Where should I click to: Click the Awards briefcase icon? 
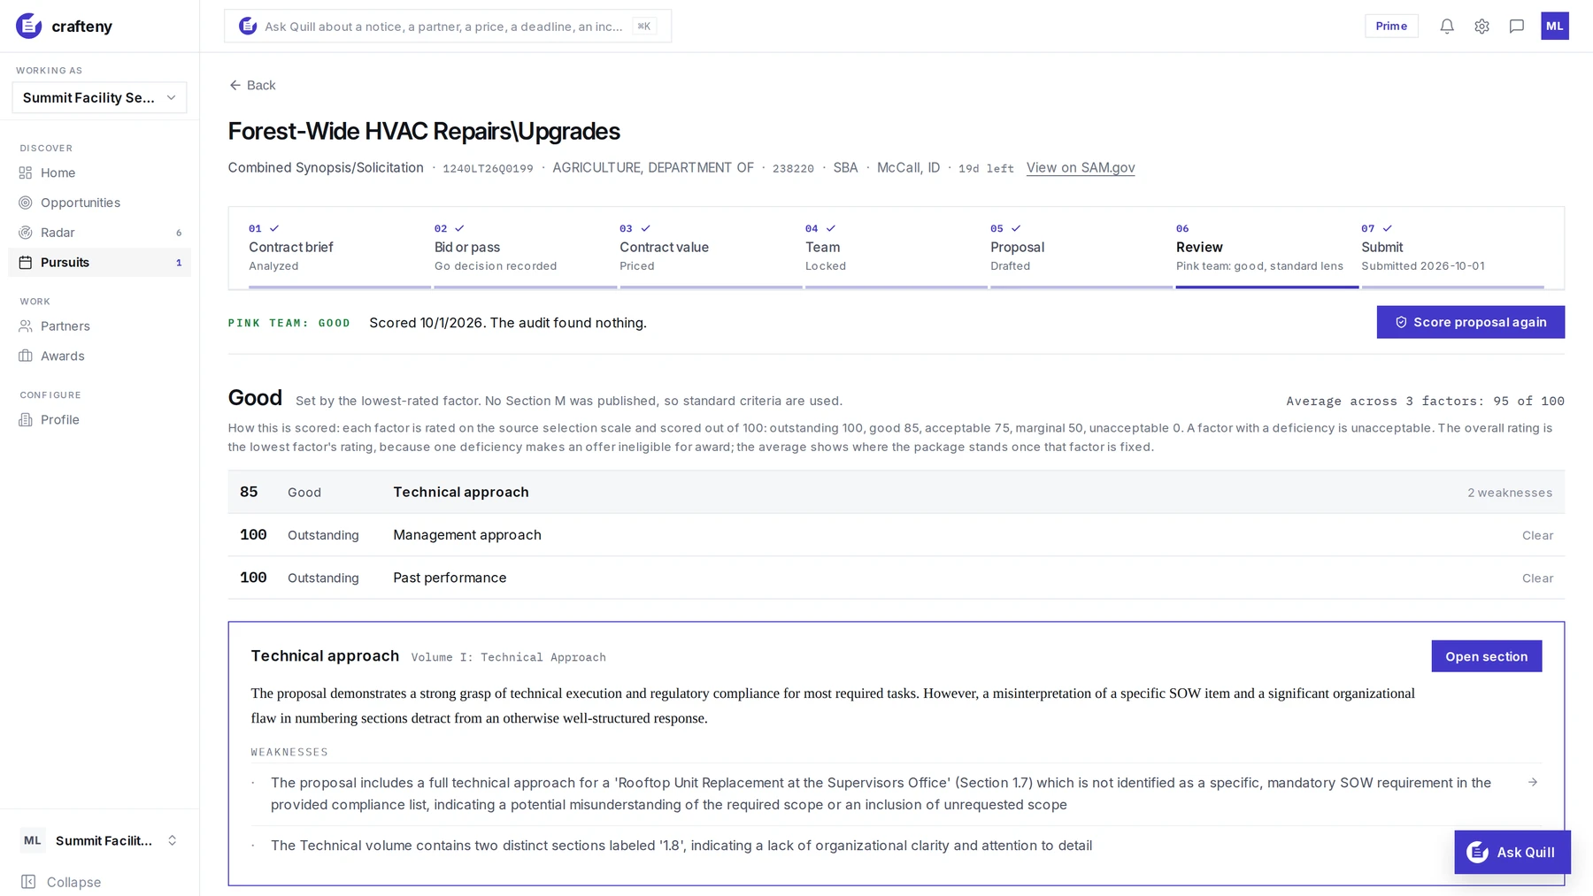[26, 356]
